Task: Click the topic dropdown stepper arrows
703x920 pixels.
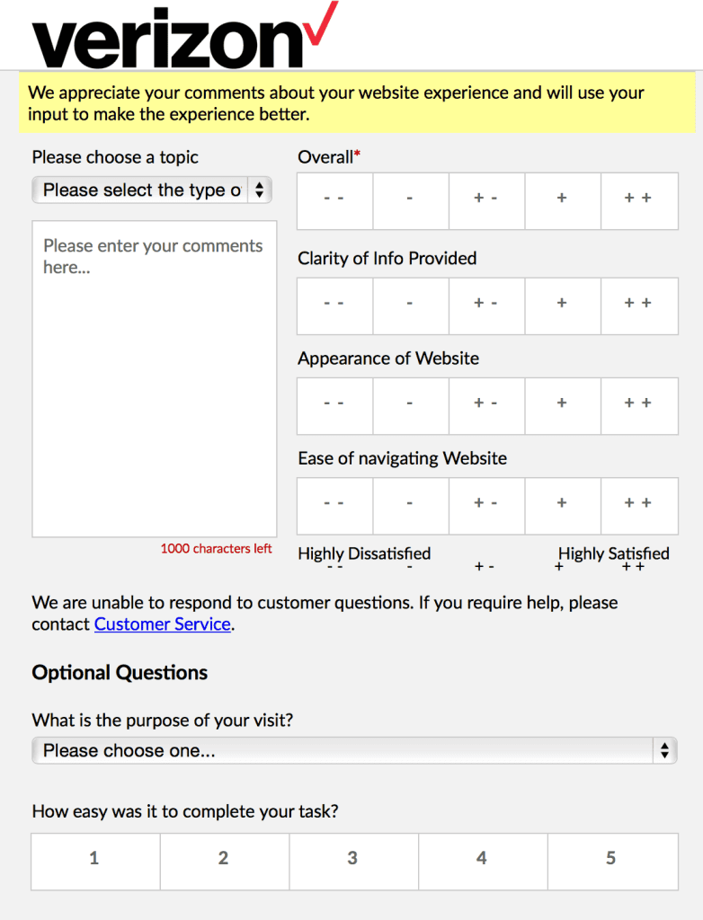Action: pos(261,190)
